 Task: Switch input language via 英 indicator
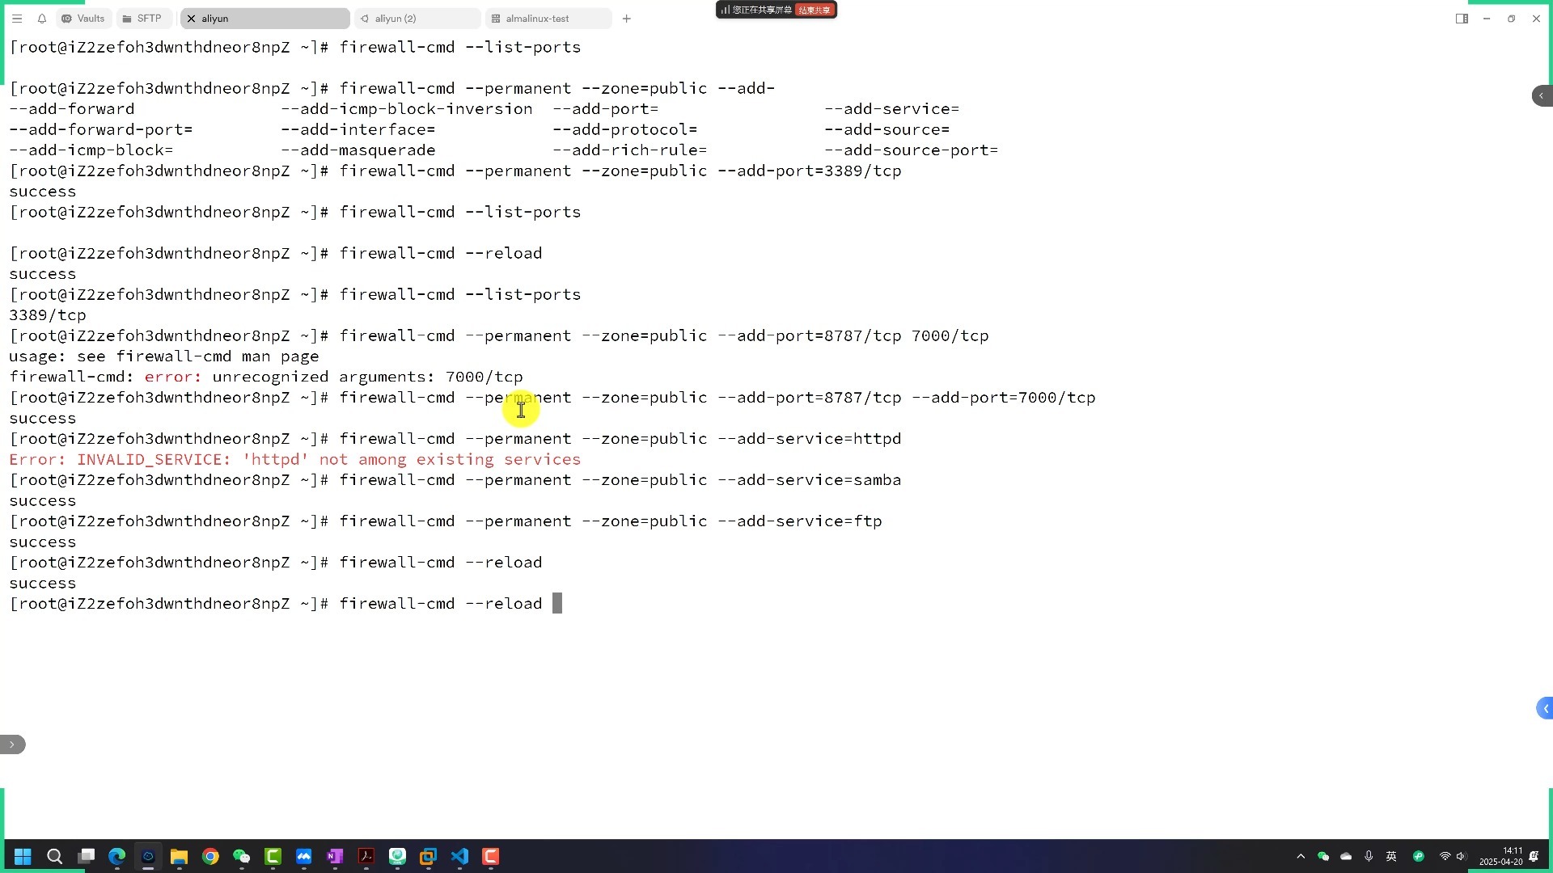[1391, 856]
